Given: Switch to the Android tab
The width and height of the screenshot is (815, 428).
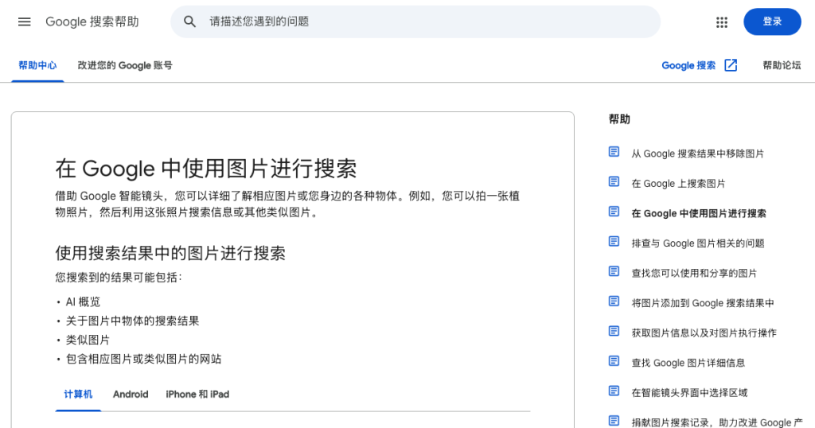Looking at the screenshot, I should click(131, 395).
